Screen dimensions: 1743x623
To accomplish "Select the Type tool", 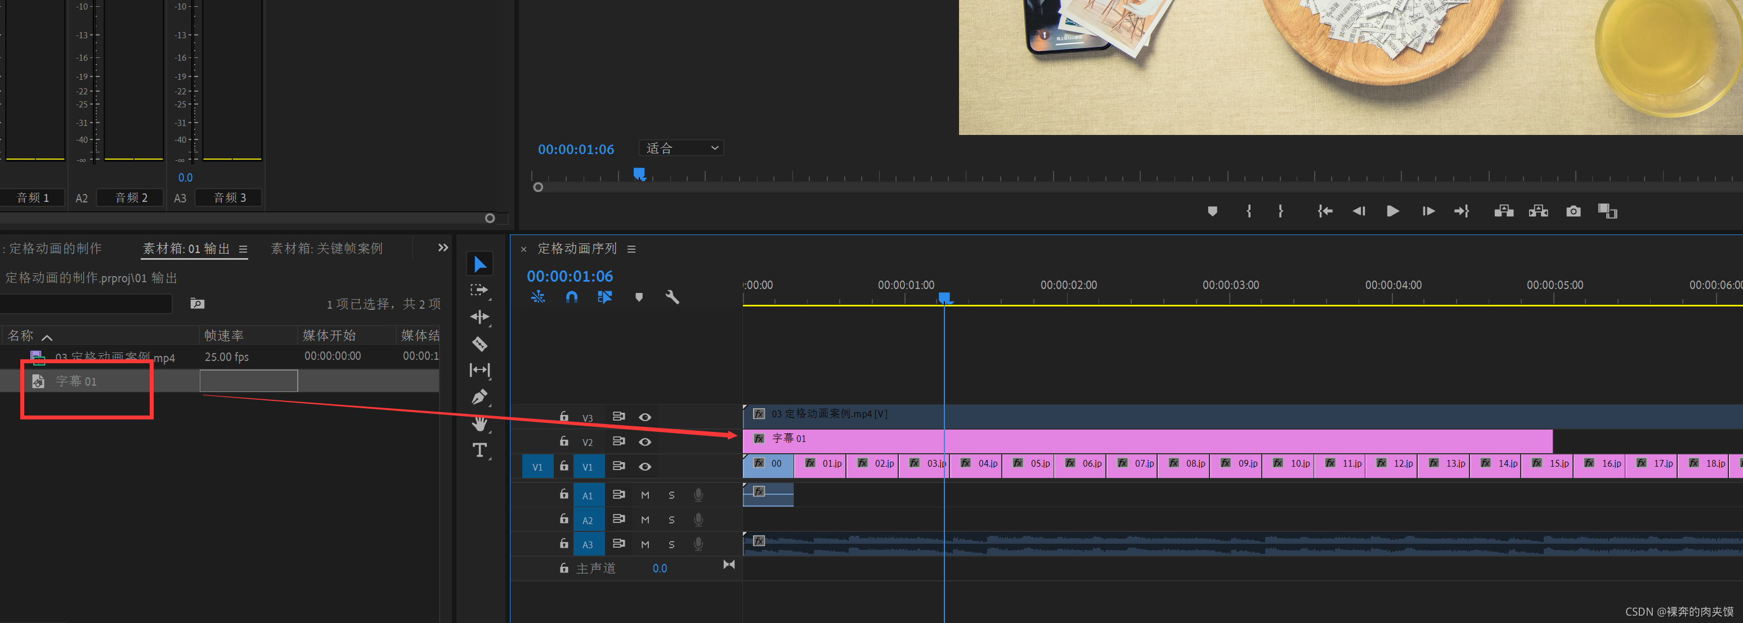I will pyautogui.click(x=480, y=450).
